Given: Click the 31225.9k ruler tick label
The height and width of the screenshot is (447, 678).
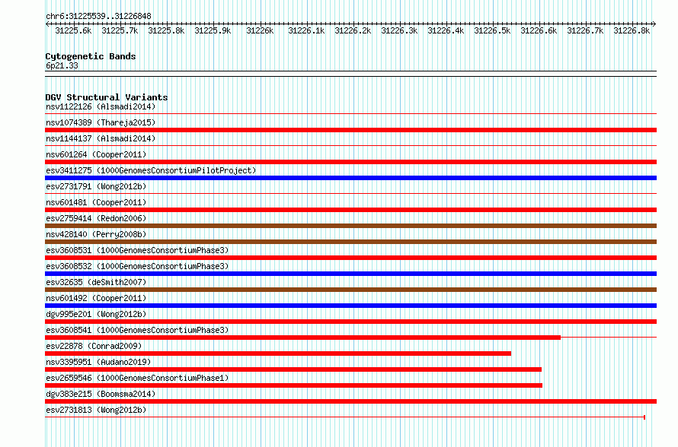Looking at the screenshot, I should [213, 30].
